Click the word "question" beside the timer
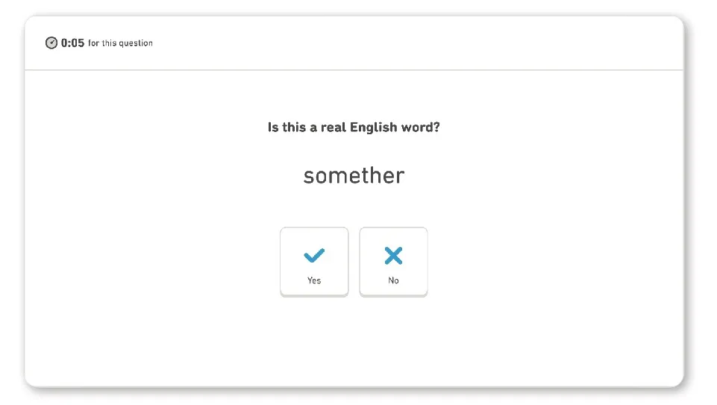The image size is (717, 405). tap(137, 43)
